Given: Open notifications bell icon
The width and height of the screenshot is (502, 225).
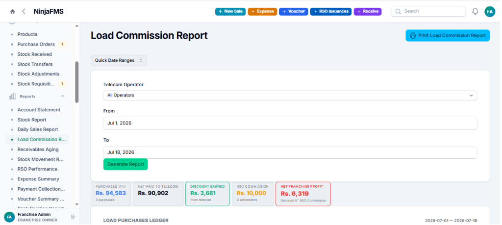Looking at the screenshot, I should 475,12.
